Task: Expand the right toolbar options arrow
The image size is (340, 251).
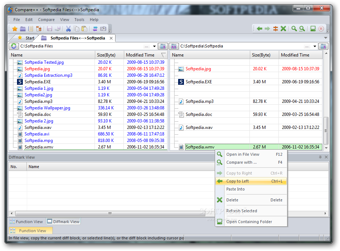Action: pos(328,31)
